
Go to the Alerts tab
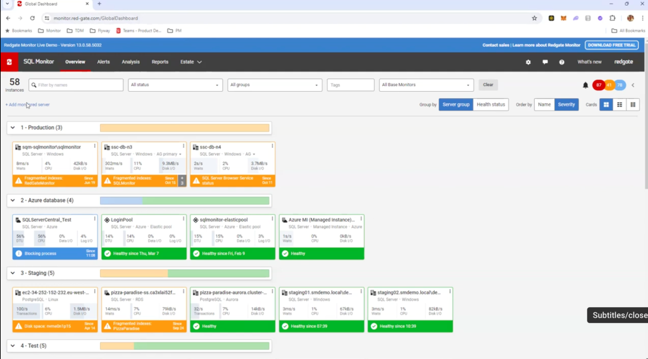[103, 62]
